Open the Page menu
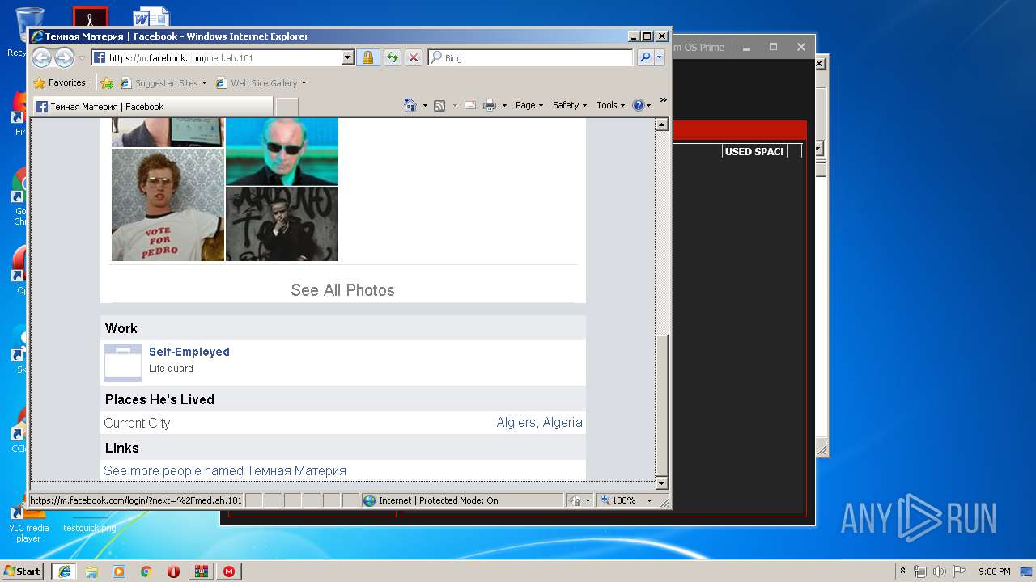1036x582 pixels. 529,105
